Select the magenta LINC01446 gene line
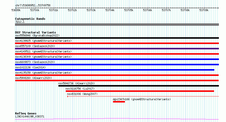226x122 pixels. coord(117,119)
